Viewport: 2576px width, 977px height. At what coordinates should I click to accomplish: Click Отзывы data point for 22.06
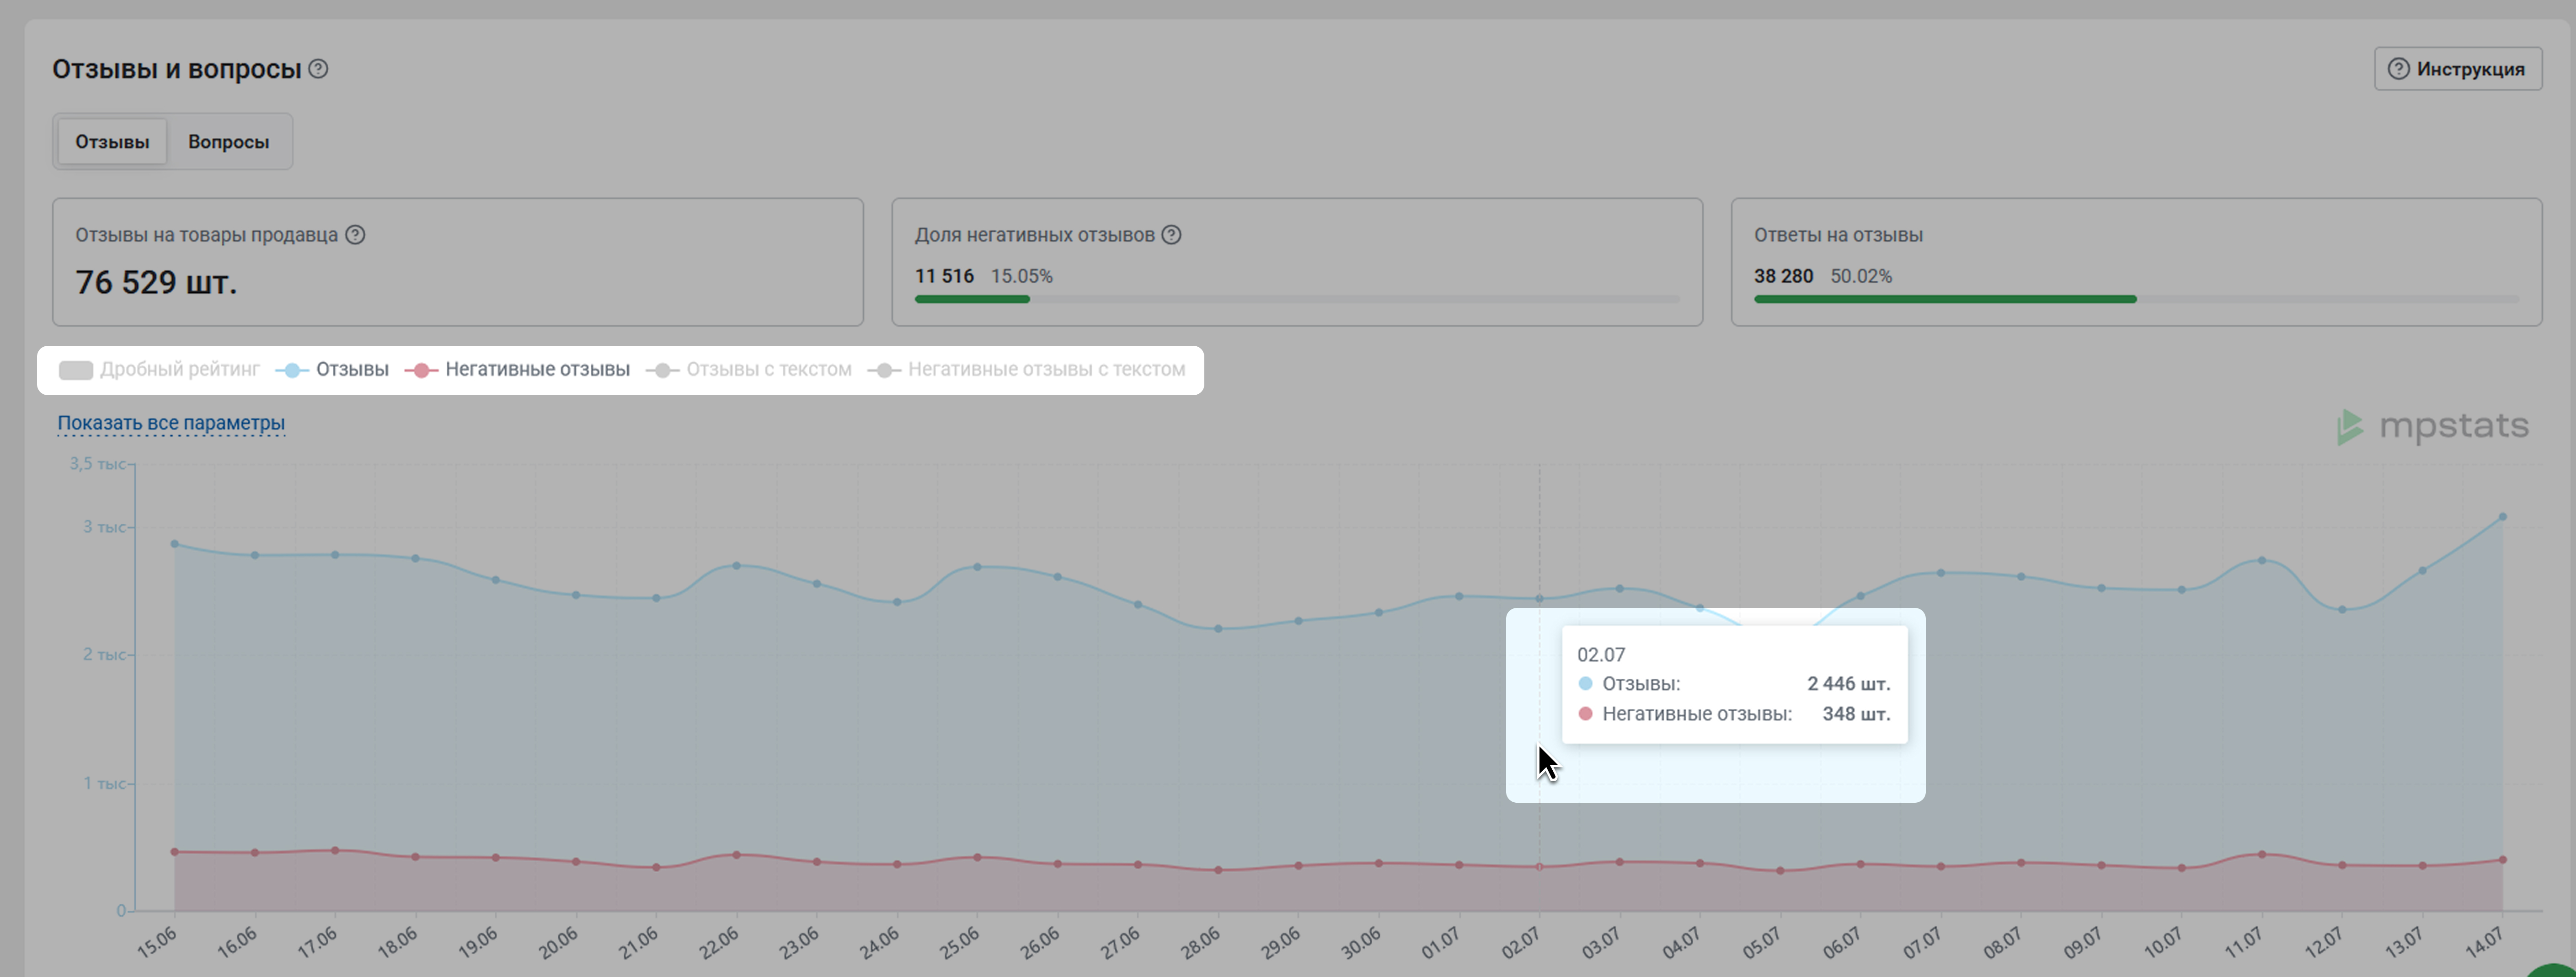737,566
